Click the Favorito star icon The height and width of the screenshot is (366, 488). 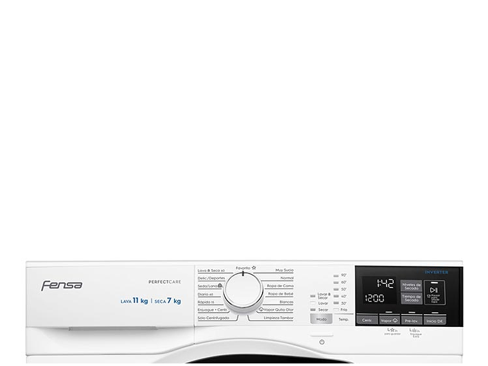click(254, 267)
